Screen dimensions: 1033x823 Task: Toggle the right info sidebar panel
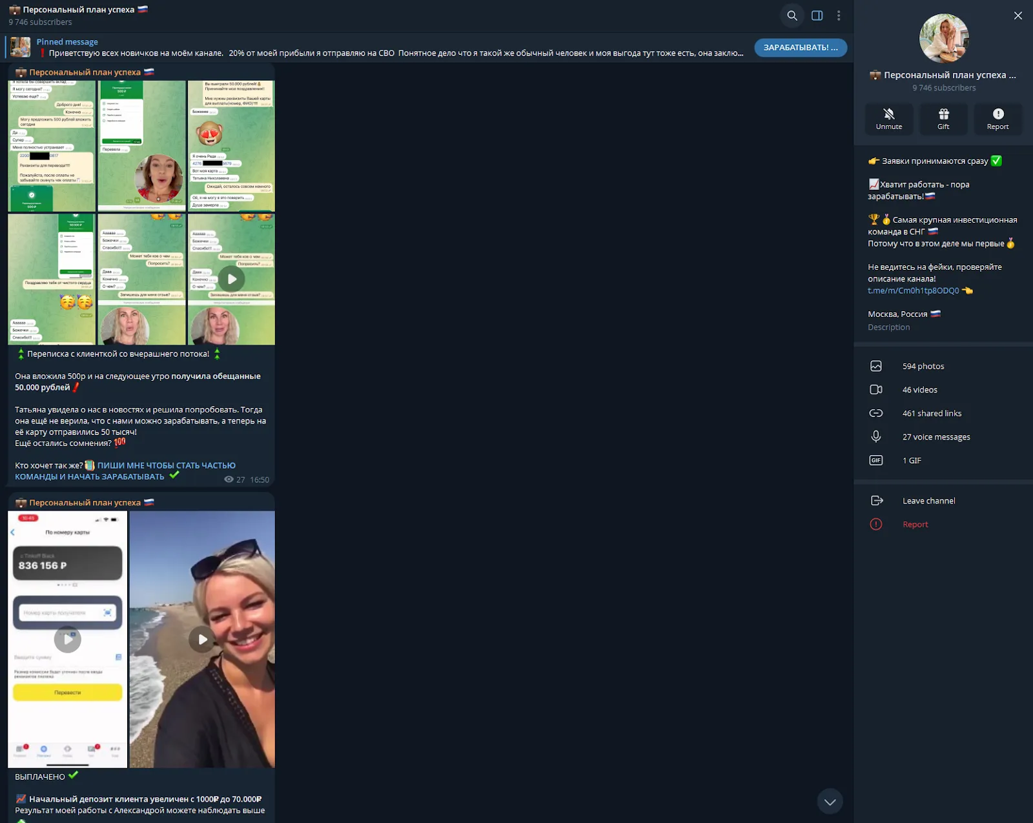point(817,15)
